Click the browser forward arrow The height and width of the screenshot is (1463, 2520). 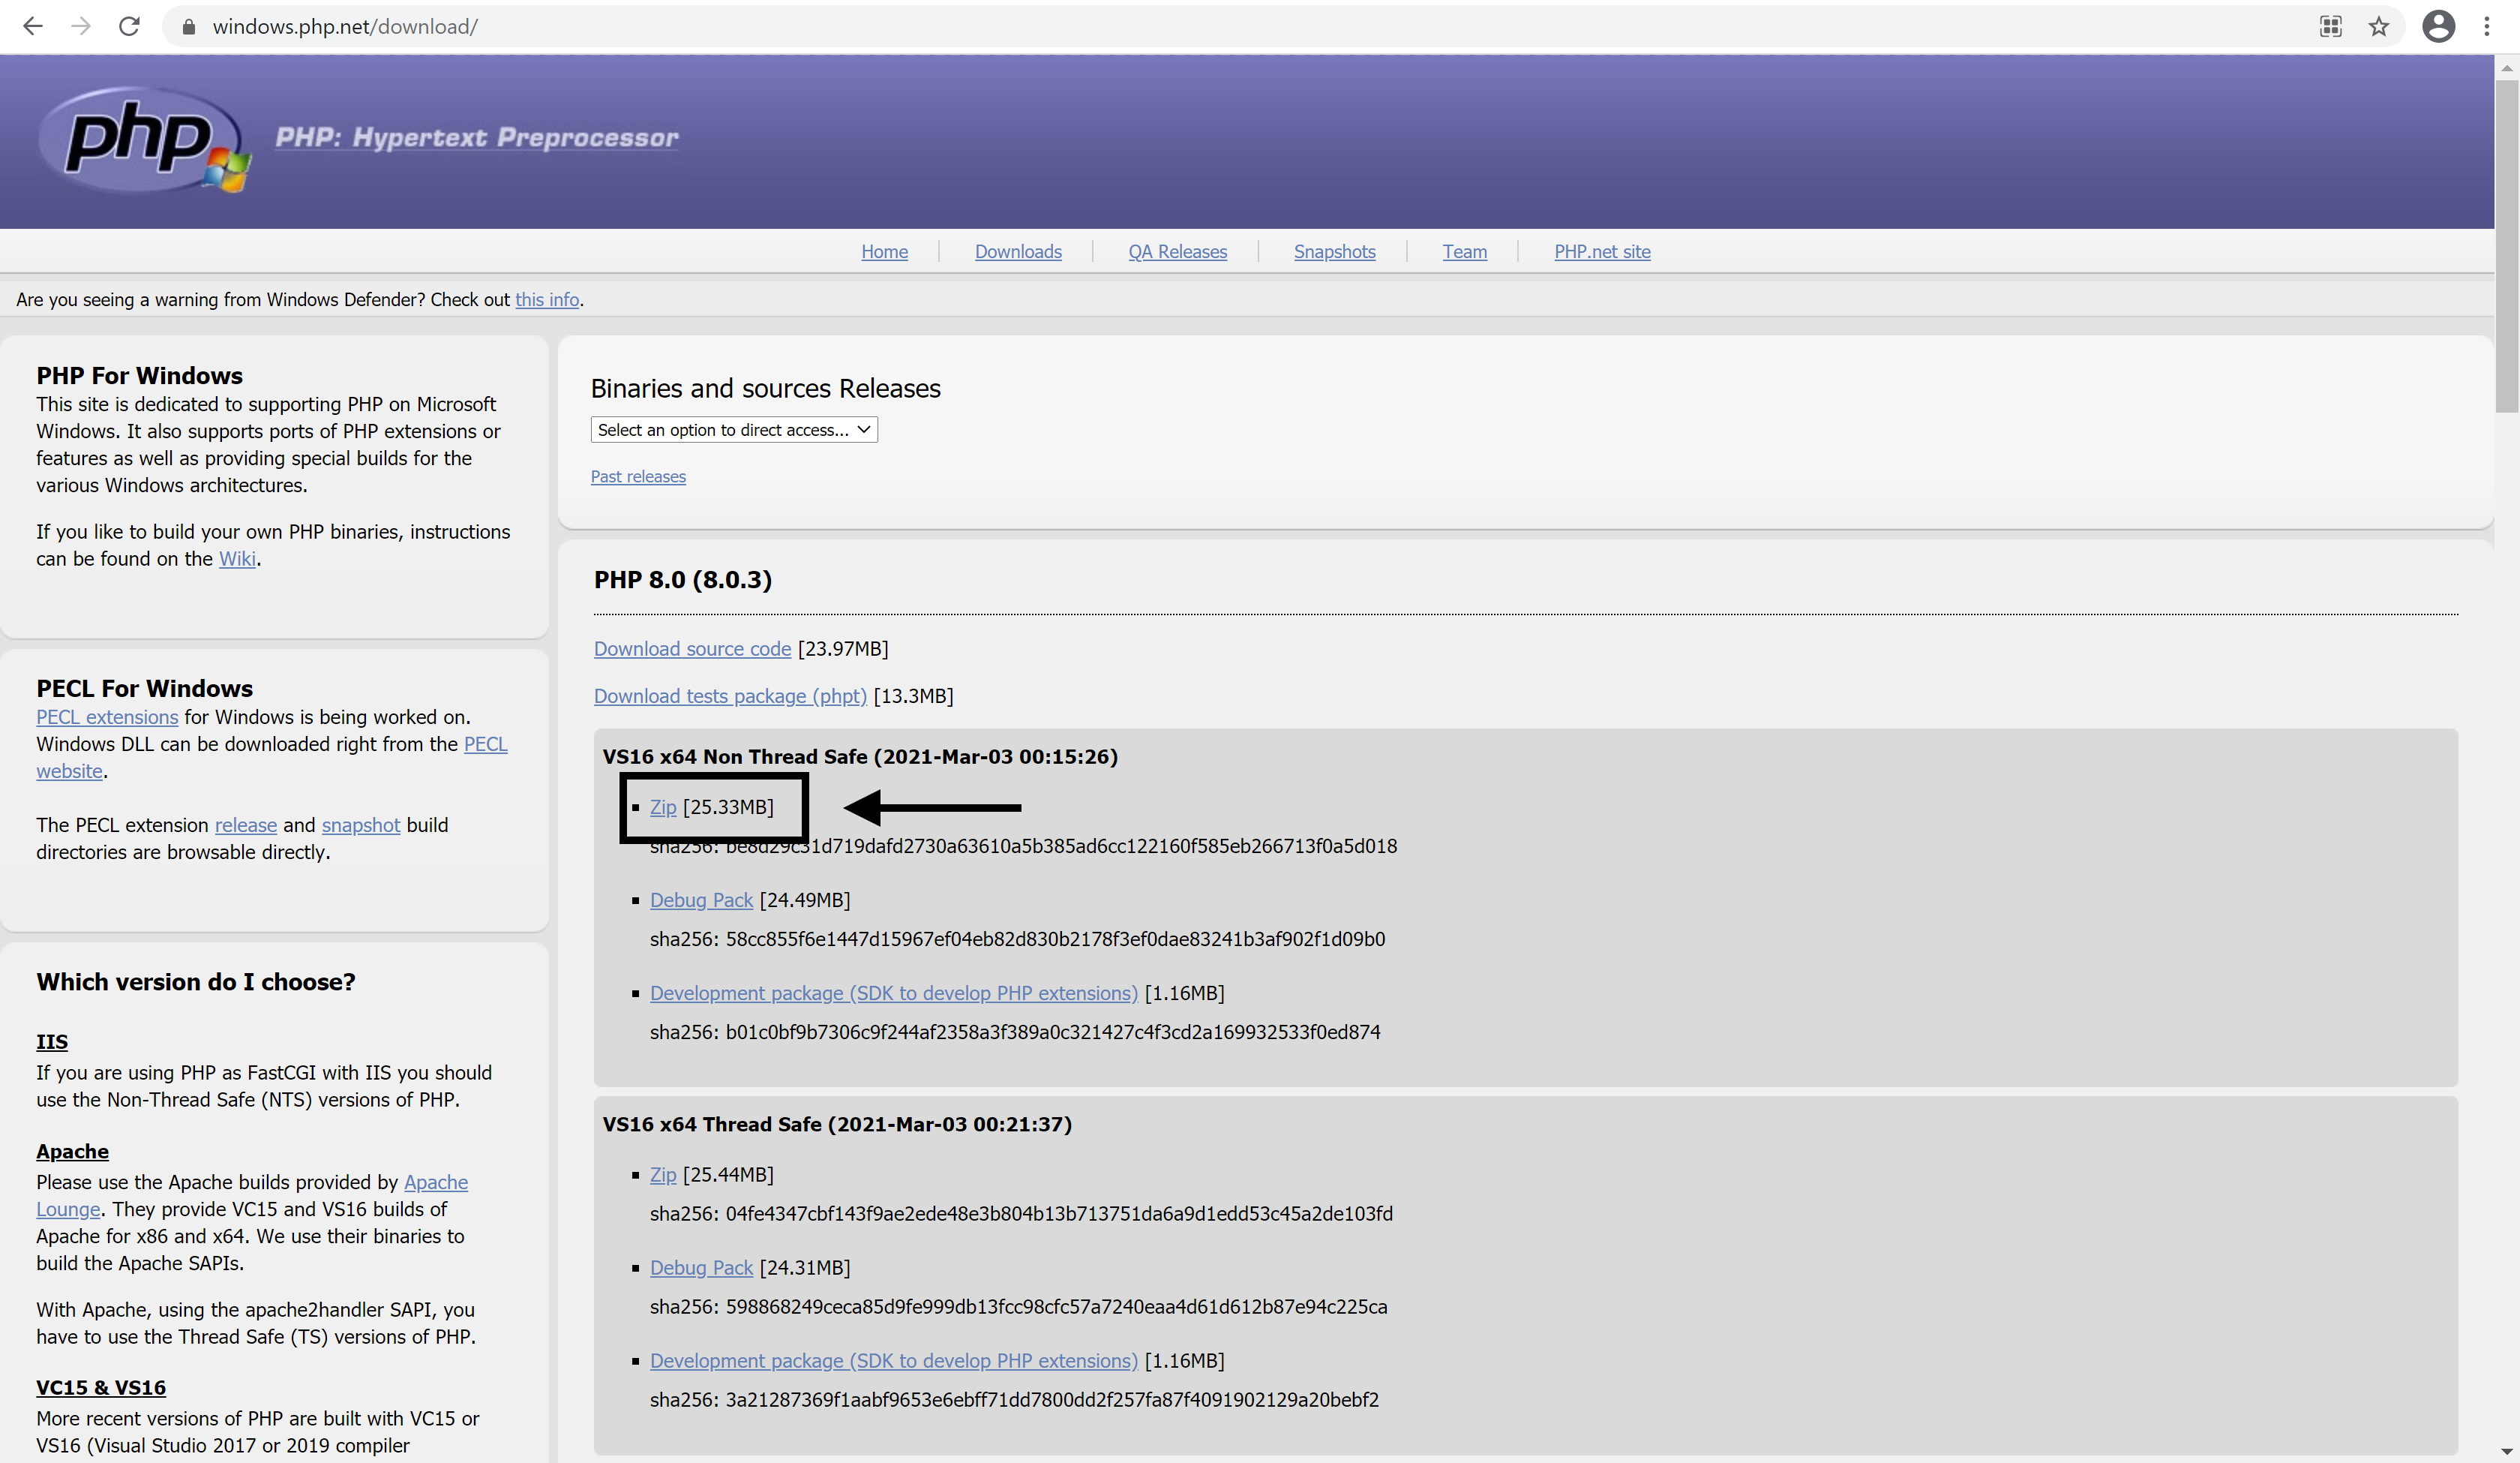tap(81, 27)
